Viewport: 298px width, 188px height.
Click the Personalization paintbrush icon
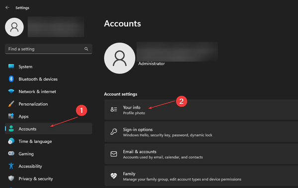11,104
